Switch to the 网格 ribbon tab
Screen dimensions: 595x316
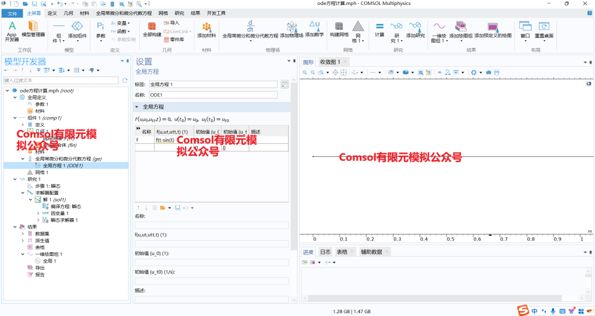click(x=163, y=13)
